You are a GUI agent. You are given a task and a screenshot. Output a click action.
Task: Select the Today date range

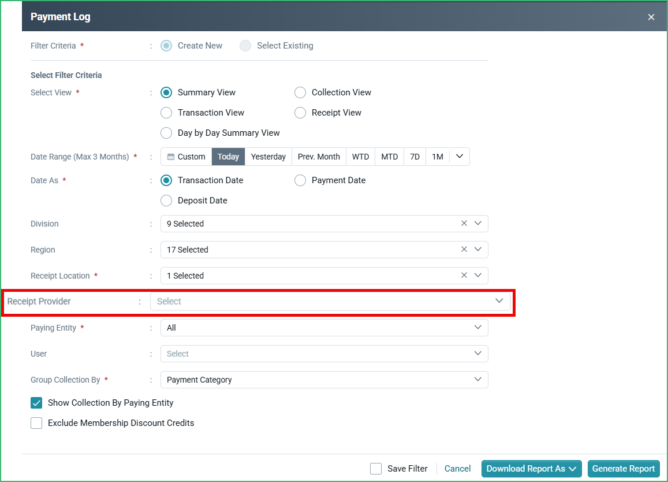(229, 157)
